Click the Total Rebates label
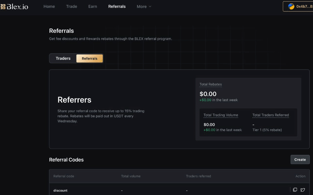 point(211,84)
